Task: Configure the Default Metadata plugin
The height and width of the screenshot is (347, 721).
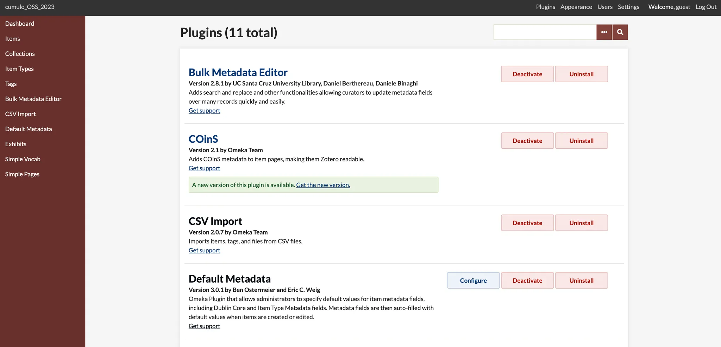Action: (473, 281)
